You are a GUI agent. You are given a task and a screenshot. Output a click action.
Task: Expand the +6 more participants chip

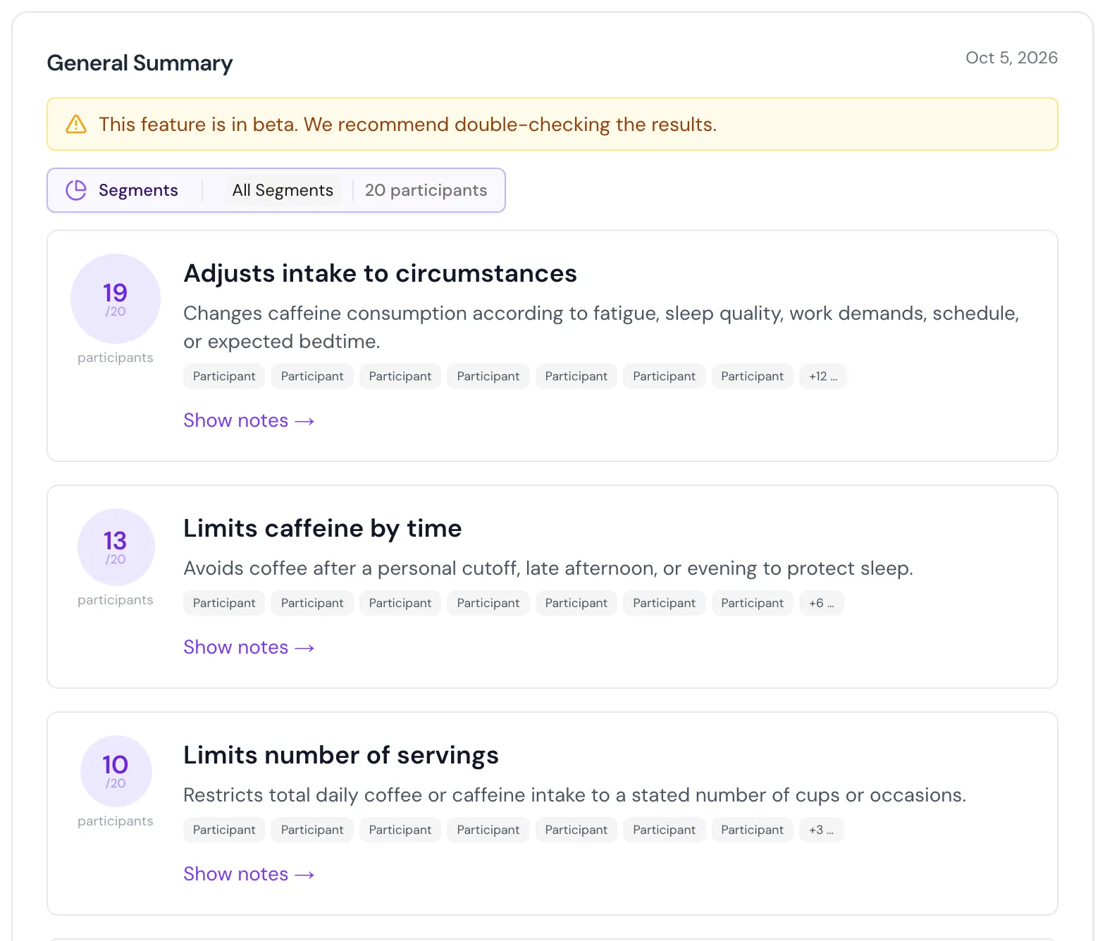822,603
